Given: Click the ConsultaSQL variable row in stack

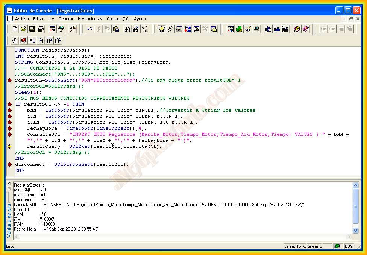Looking at the screenshot, I should 159,205.
